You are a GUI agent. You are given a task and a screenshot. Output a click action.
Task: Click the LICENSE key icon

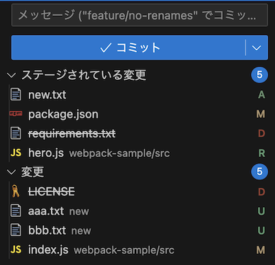pyautogui.click(x=15, y=191)
